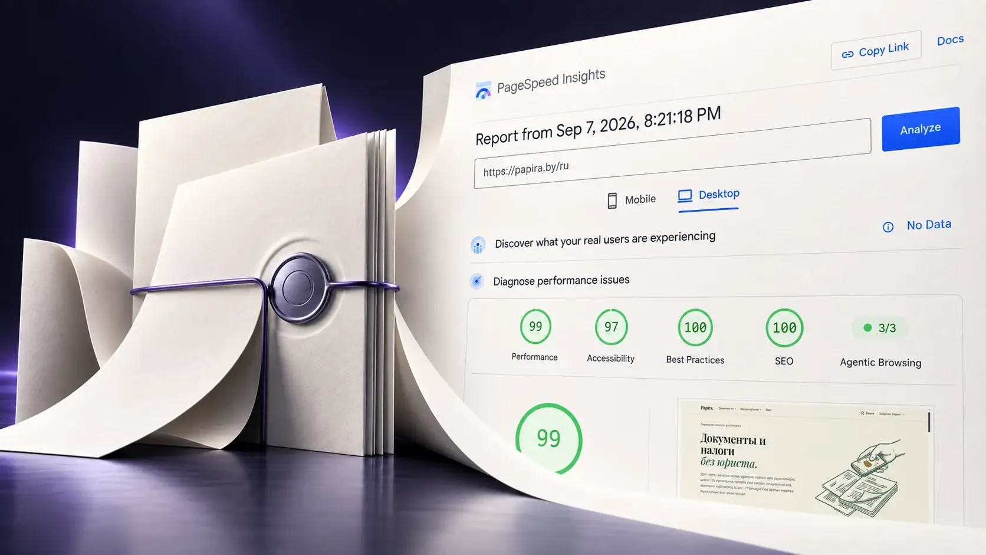
Task: Click the icon beside 'Diagnose performance issues'
Action: coord(476,281)
